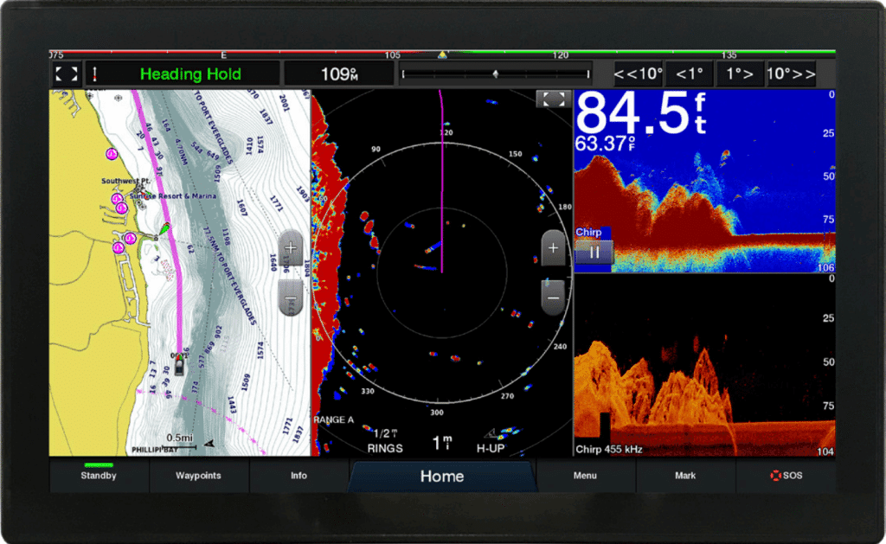The image size is (886, 544).
Task: Tap the expand arrows icon on the autopilot bar
Action: pos(67,73)
